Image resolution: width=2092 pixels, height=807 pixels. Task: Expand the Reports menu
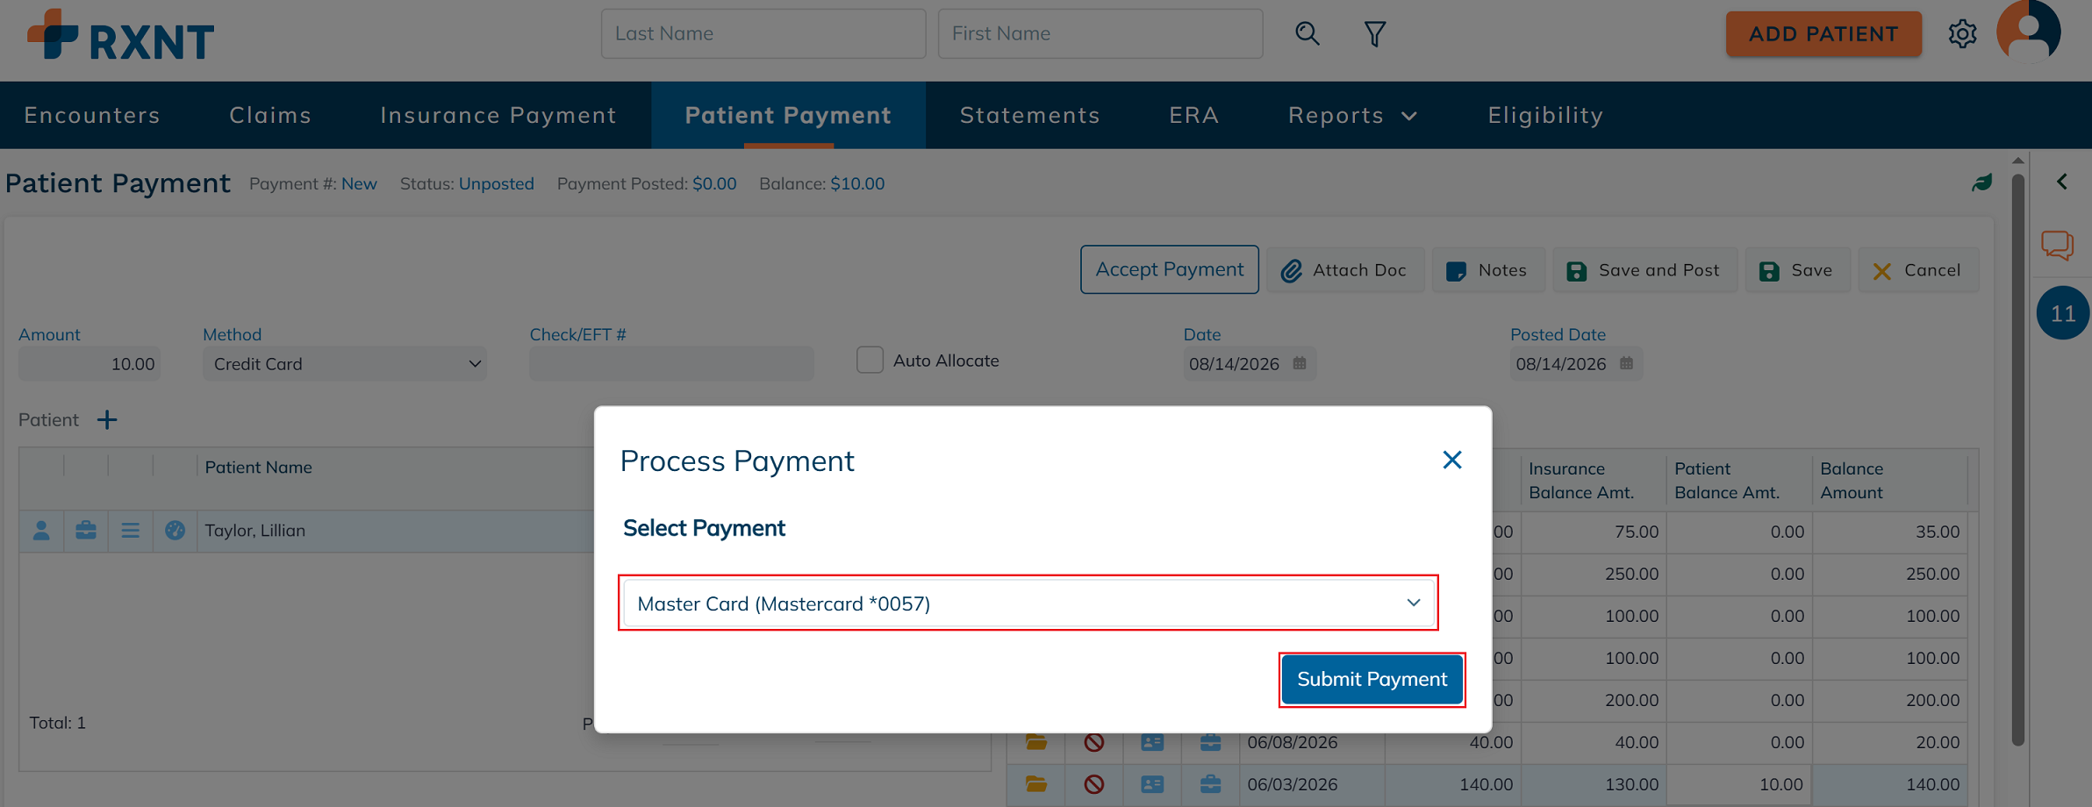(1352, 115)
